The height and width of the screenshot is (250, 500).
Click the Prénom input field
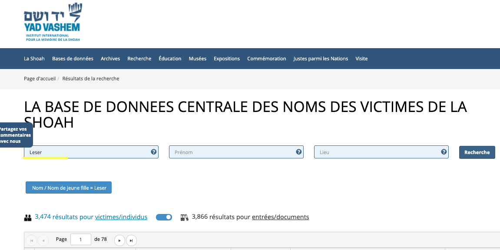coord(232,152)
